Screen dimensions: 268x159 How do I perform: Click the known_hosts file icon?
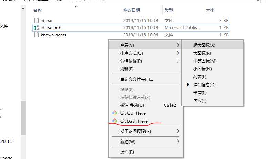click(37, 35)
